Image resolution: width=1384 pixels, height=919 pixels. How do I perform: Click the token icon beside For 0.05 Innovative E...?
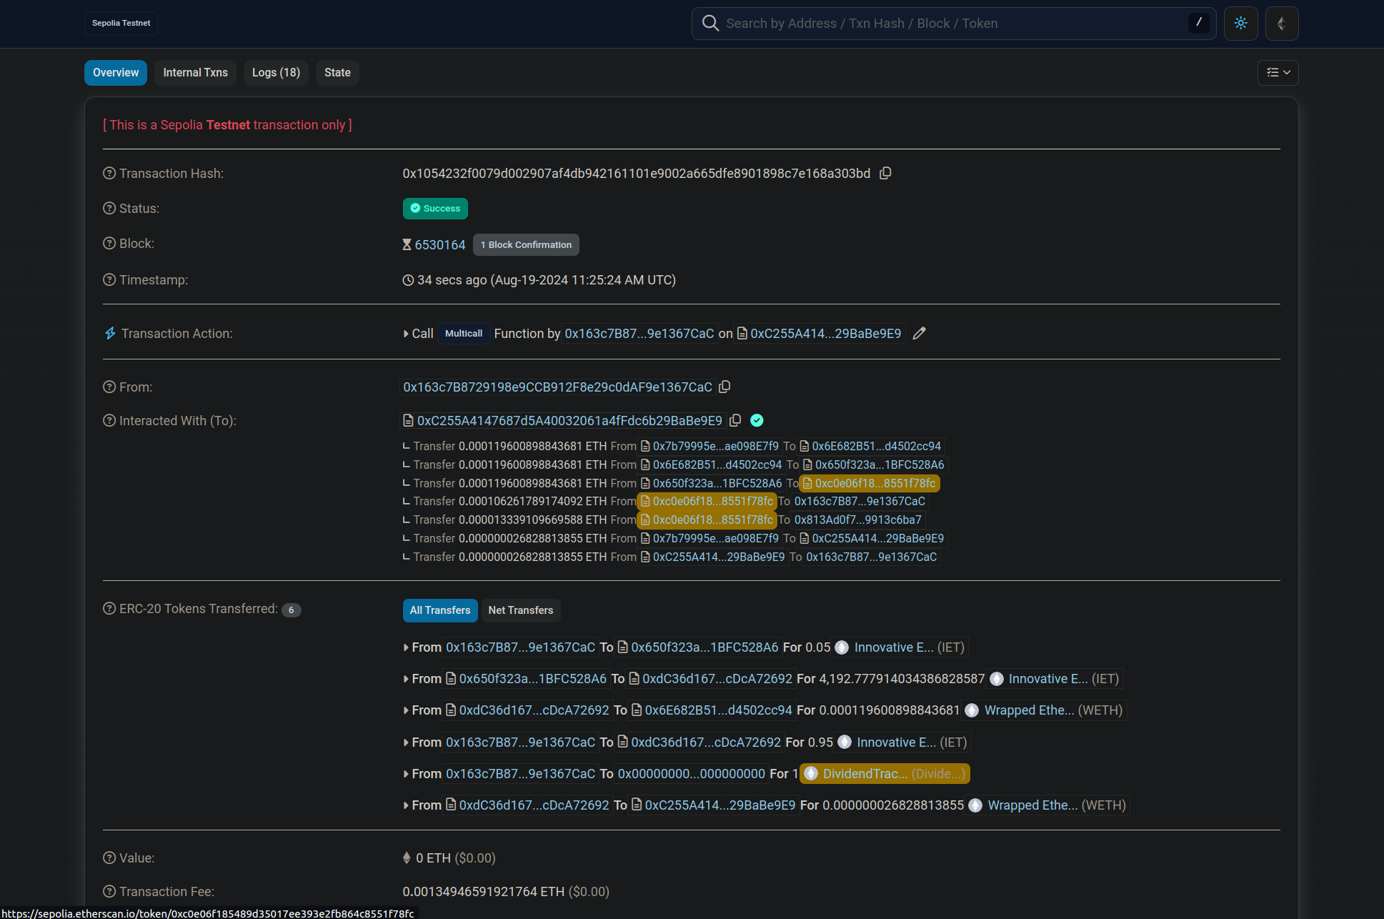pos(842,647)
